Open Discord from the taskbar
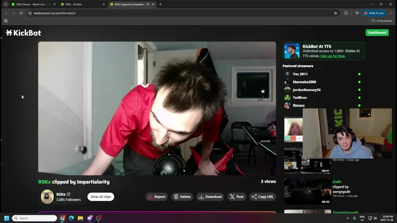The width and height of the screenshot is (397, 223). click(x=90, y=218)
